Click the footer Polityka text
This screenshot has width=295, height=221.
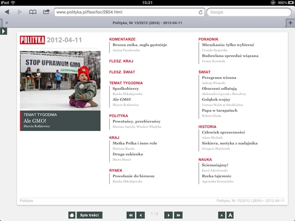(26, 201)
